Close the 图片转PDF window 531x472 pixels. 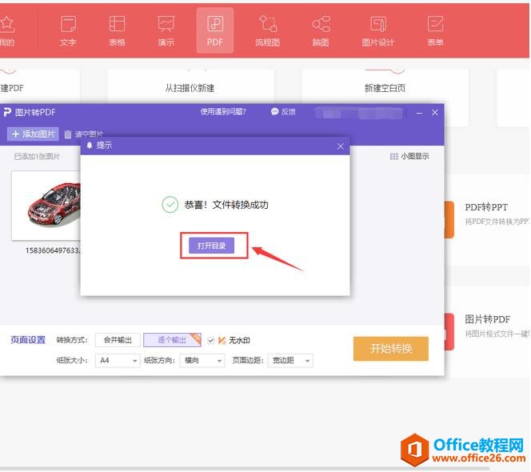435,113
